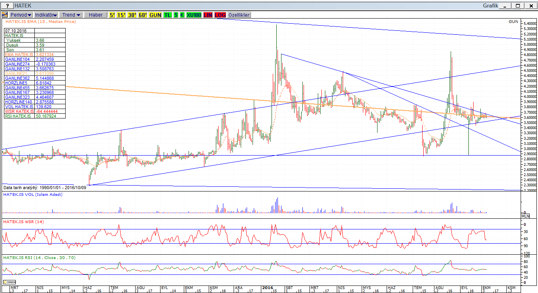Switch chart to daily GÜN period

[x=155, y=15]
